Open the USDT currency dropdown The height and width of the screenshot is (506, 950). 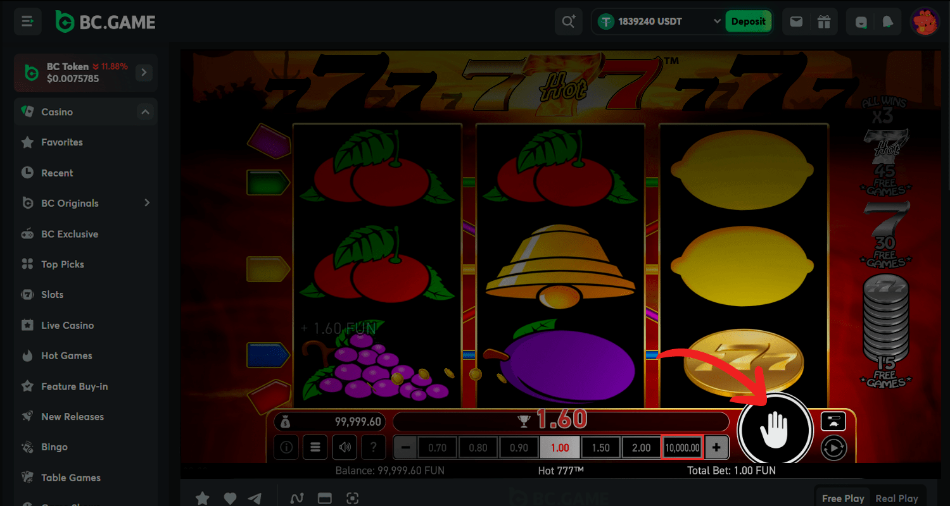point(658,22)
